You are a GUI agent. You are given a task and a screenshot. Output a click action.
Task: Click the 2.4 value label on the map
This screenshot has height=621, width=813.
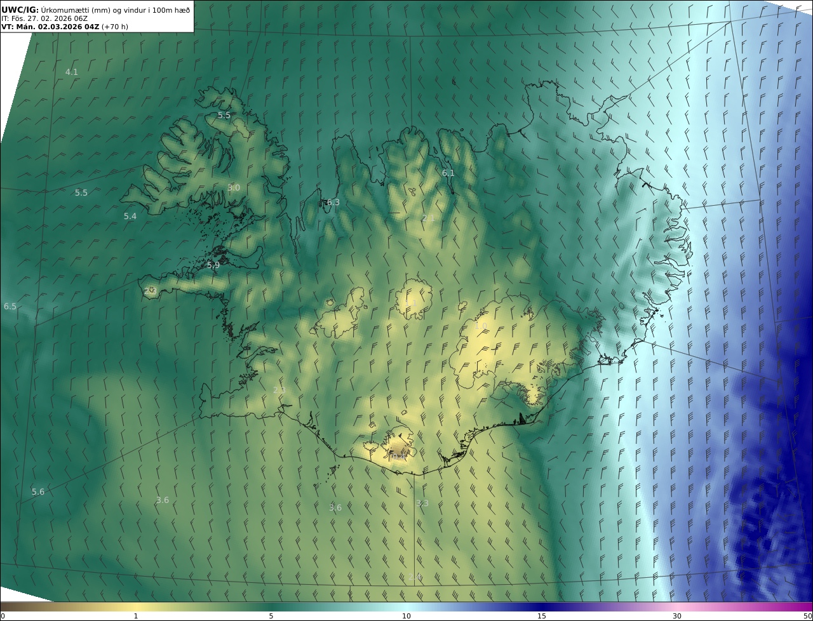tap(415, 577)
